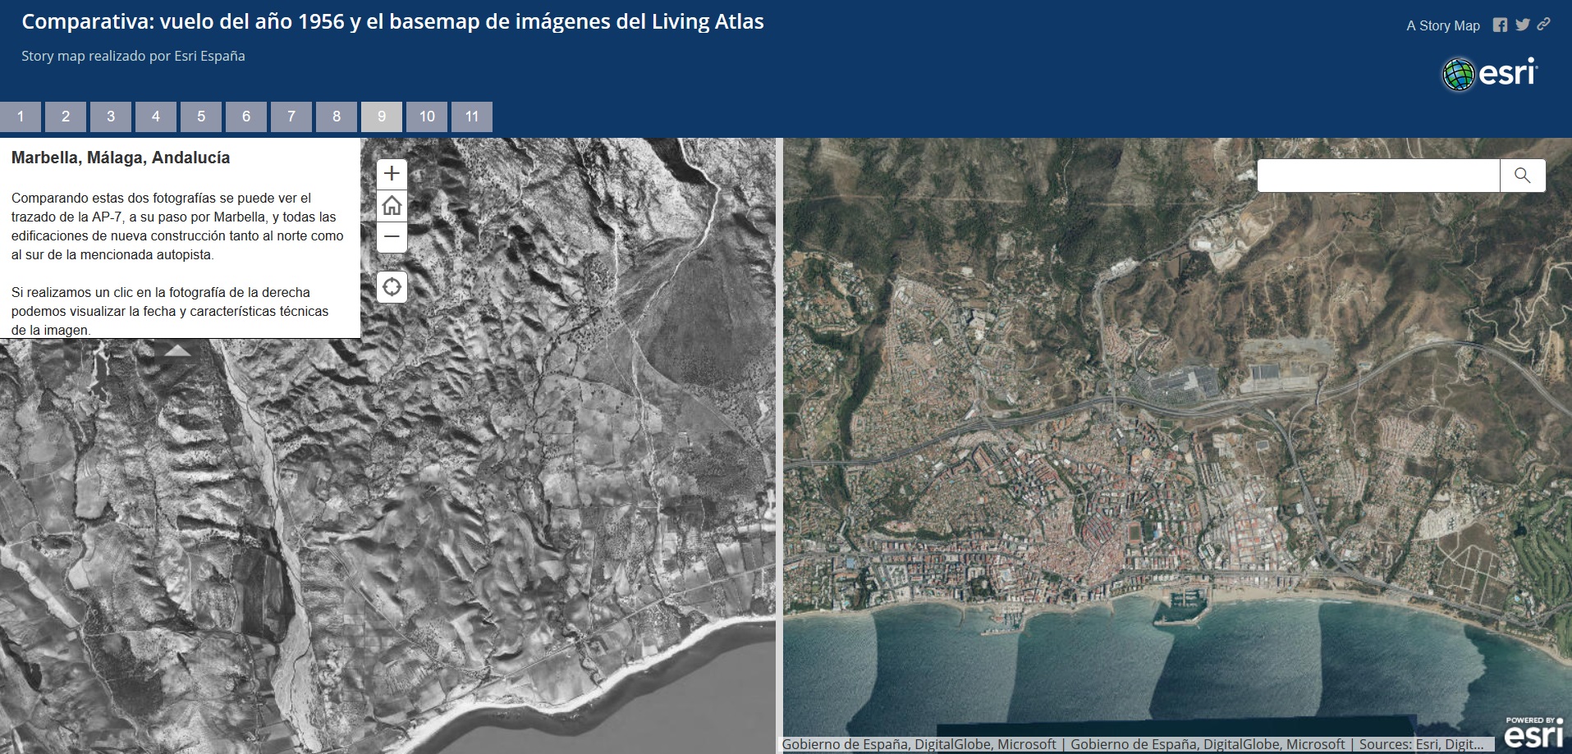Go to tab 10
Viewport: 1572px width, 754px height.
point(427,117)
